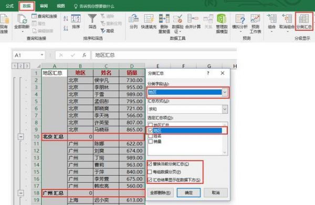Click formula bar containing 地区汇总
The image size is (315, 205).
coord(164,55)
